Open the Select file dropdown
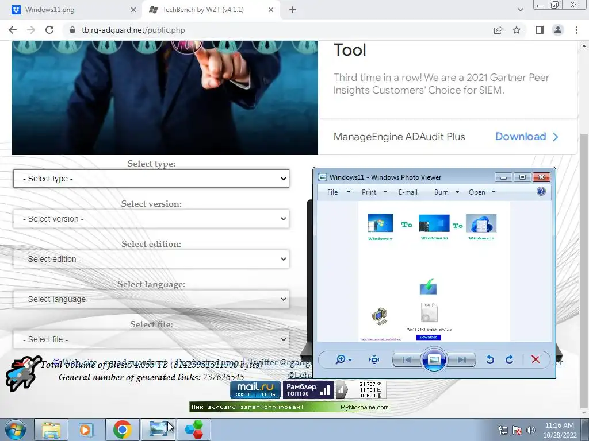 [151, 339]
